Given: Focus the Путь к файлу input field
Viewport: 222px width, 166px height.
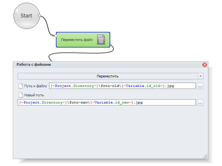Looking at the screenshot, I should click(x=122, y=86).
